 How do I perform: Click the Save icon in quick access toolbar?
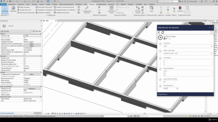point(10,1)
